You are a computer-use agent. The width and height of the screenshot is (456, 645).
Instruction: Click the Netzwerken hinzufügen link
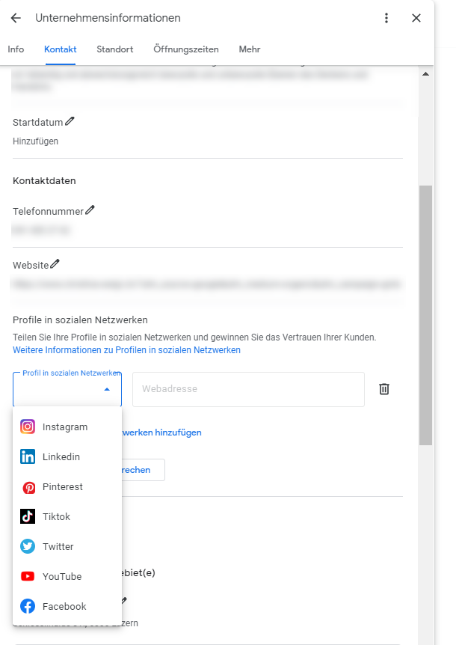pos(162,432)
